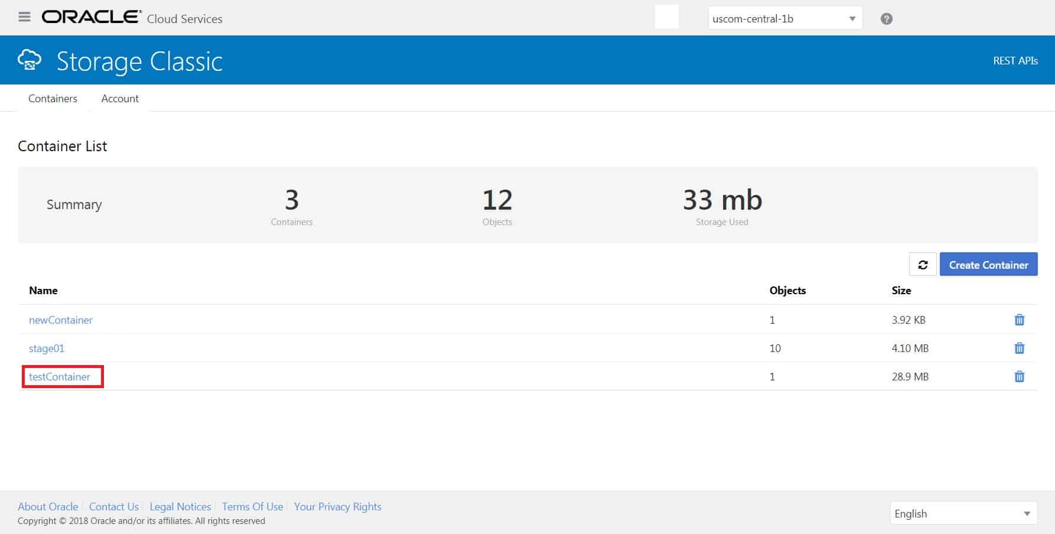
Task: Open the Legal Notices footer link
Action: point(180,506)
